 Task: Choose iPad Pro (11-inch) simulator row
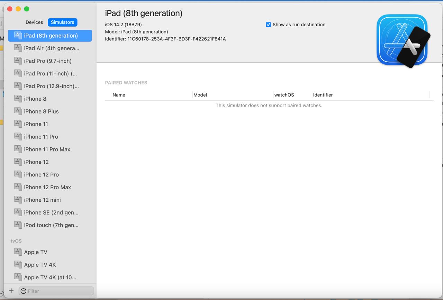coord(50,73)
